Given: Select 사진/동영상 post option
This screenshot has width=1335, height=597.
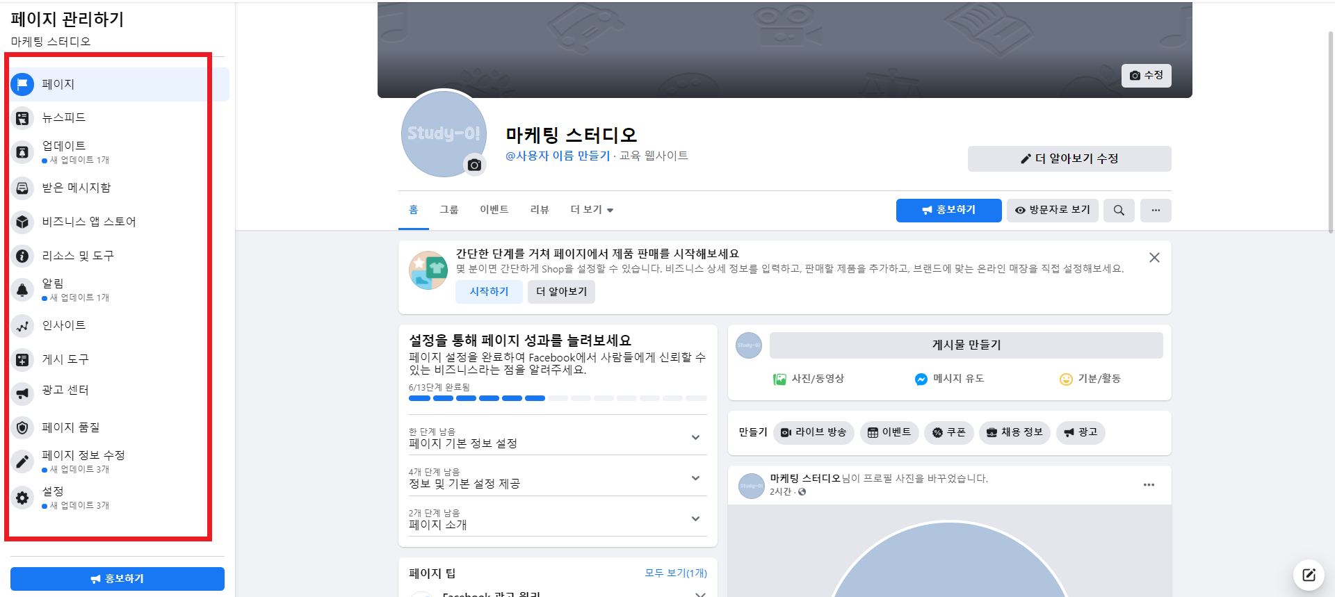Looking at the screenshot, I should pyautogui.click(x=809, y=379).
